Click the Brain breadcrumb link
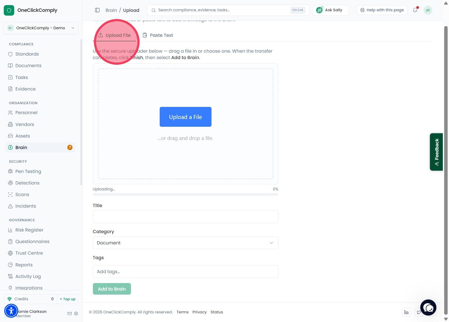 (x=111, y=10)
